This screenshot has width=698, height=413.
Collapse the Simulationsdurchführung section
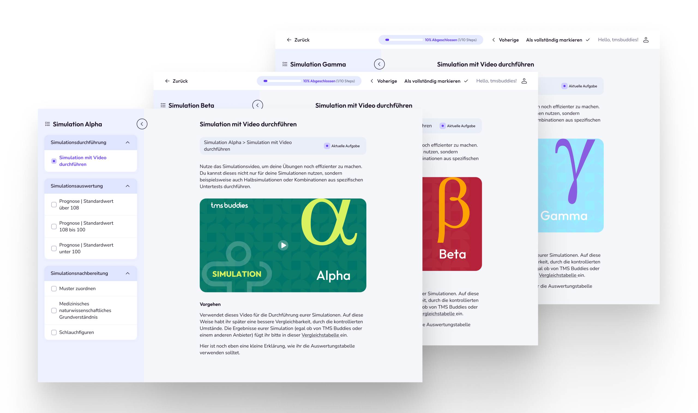[x=128, y=142]
